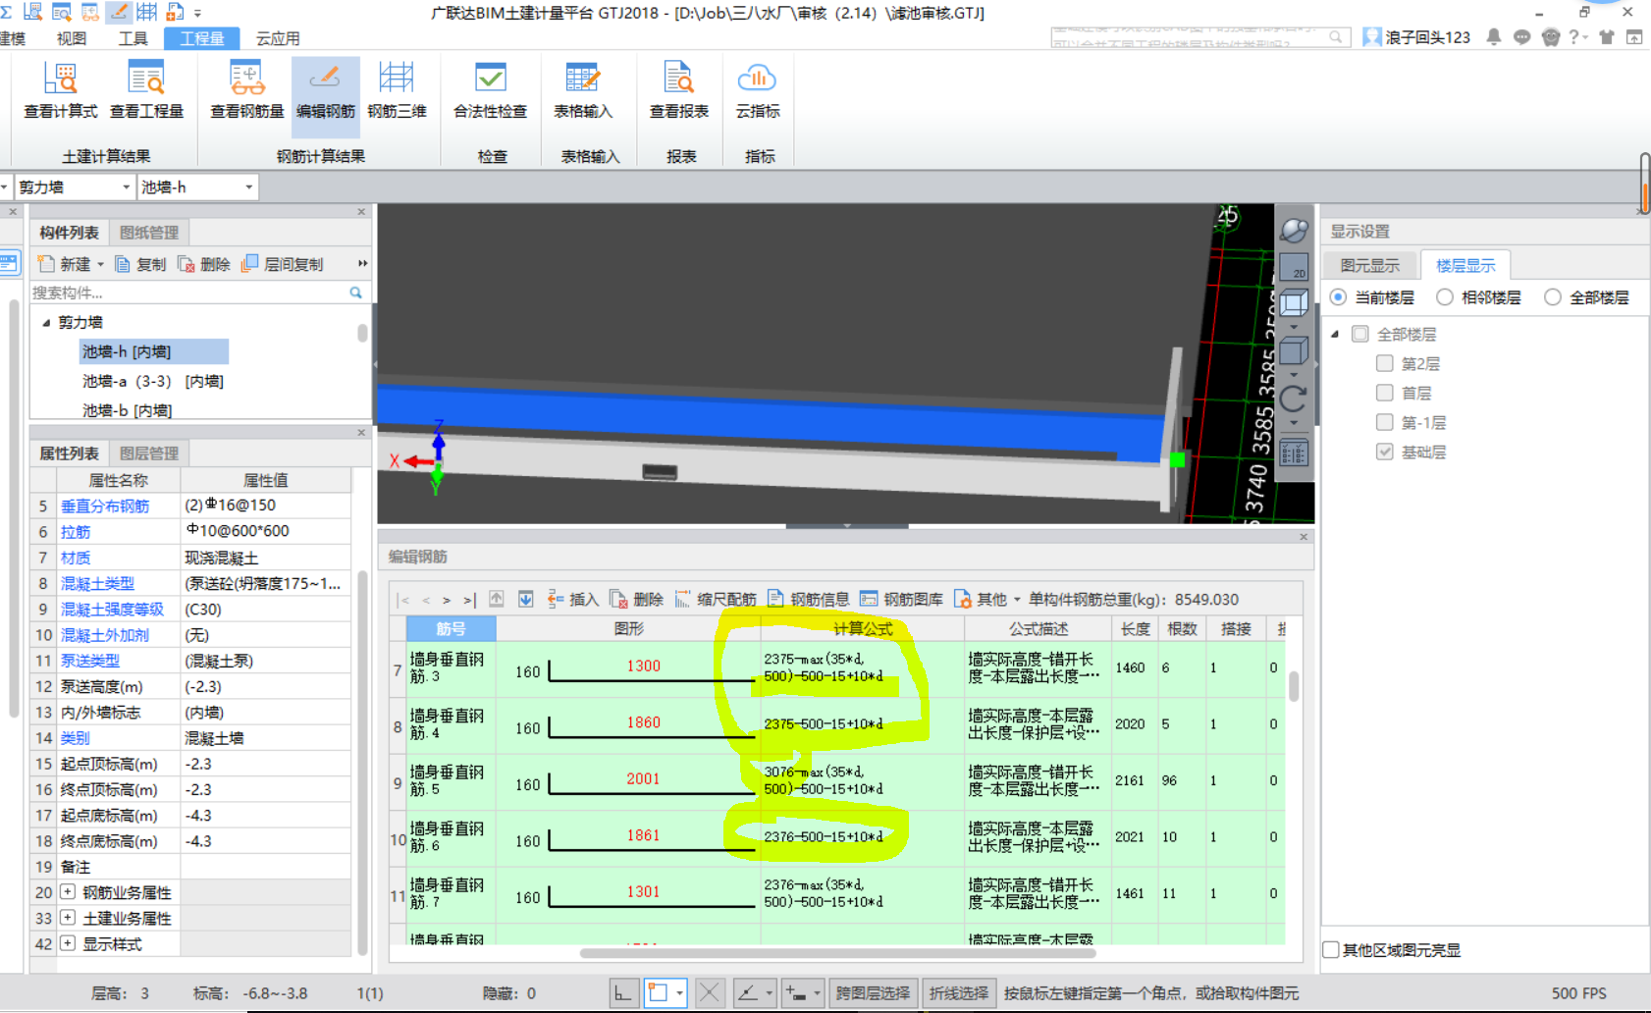Open the 池墙-h component dropdown
The image size is (1651, 1013).
click(248, 187)
